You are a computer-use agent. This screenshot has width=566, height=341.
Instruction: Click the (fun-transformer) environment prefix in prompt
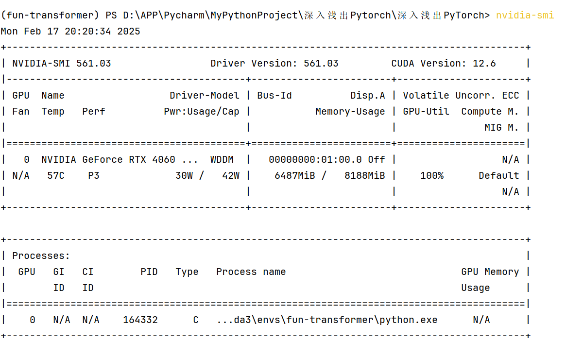(51, 15)
